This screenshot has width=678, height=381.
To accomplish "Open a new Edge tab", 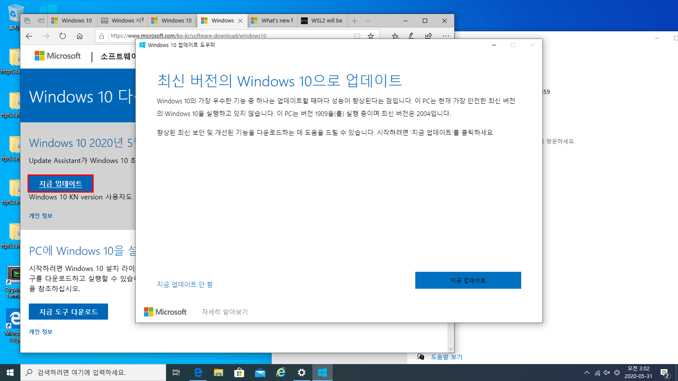I will coord(355,21).
